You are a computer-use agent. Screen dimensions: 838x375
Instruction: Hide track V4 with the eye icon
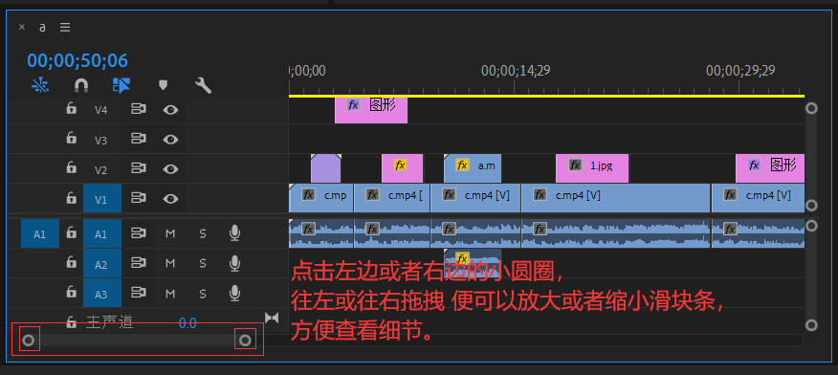170,109
